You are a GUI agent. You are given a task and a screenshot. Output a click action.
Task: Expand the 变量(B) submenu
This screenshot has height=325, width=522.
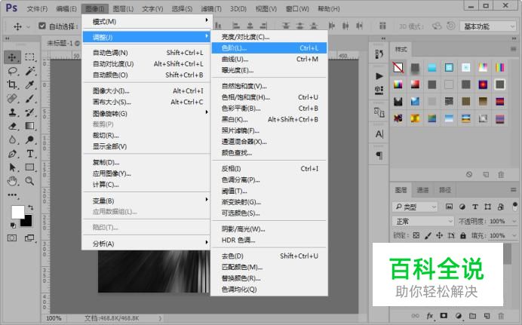146,201
